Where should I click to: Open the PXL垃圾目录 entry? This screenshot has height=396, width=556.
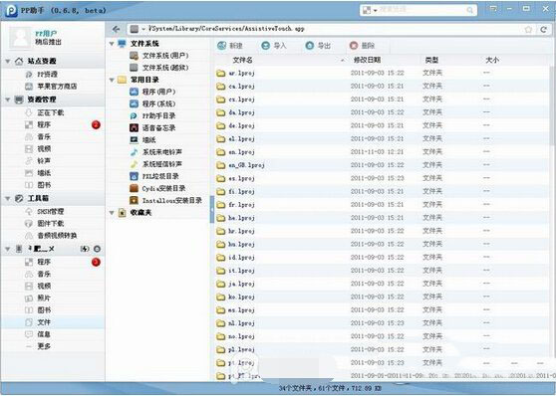[x=153, y=176]
